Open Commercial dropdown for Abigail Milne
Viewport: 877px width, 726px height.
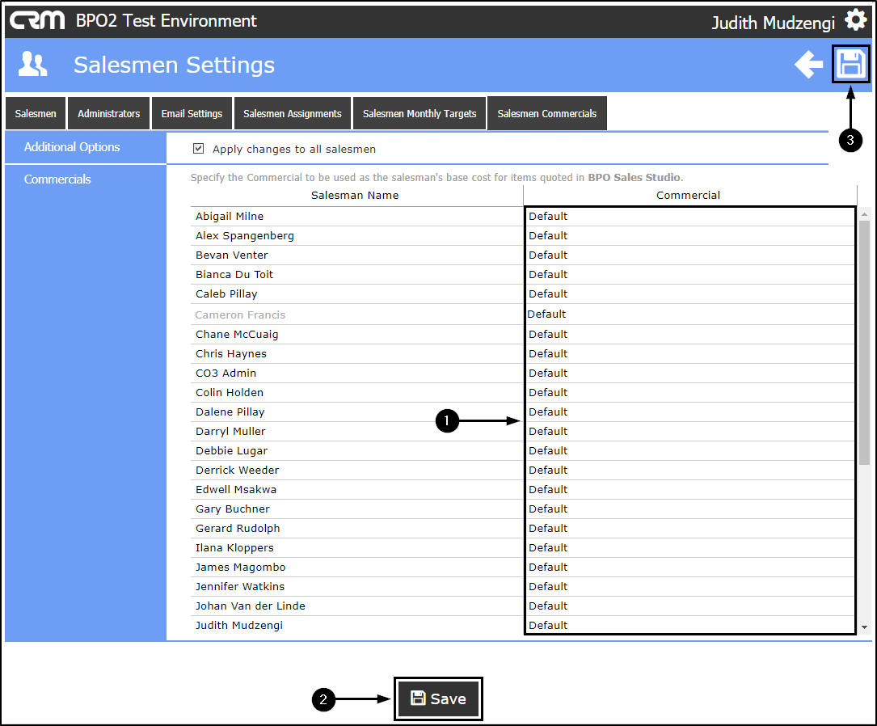[689, 217]
